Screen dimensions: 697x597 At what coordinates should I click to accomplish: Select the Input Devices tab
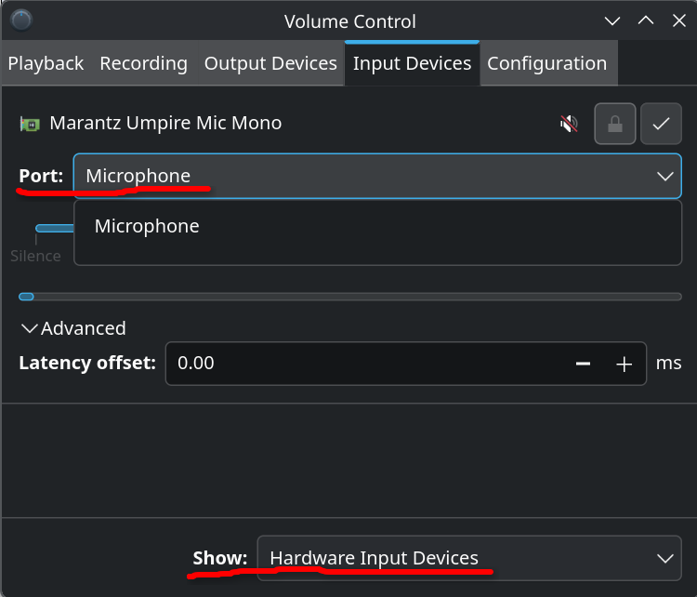[x=412, y=63]
